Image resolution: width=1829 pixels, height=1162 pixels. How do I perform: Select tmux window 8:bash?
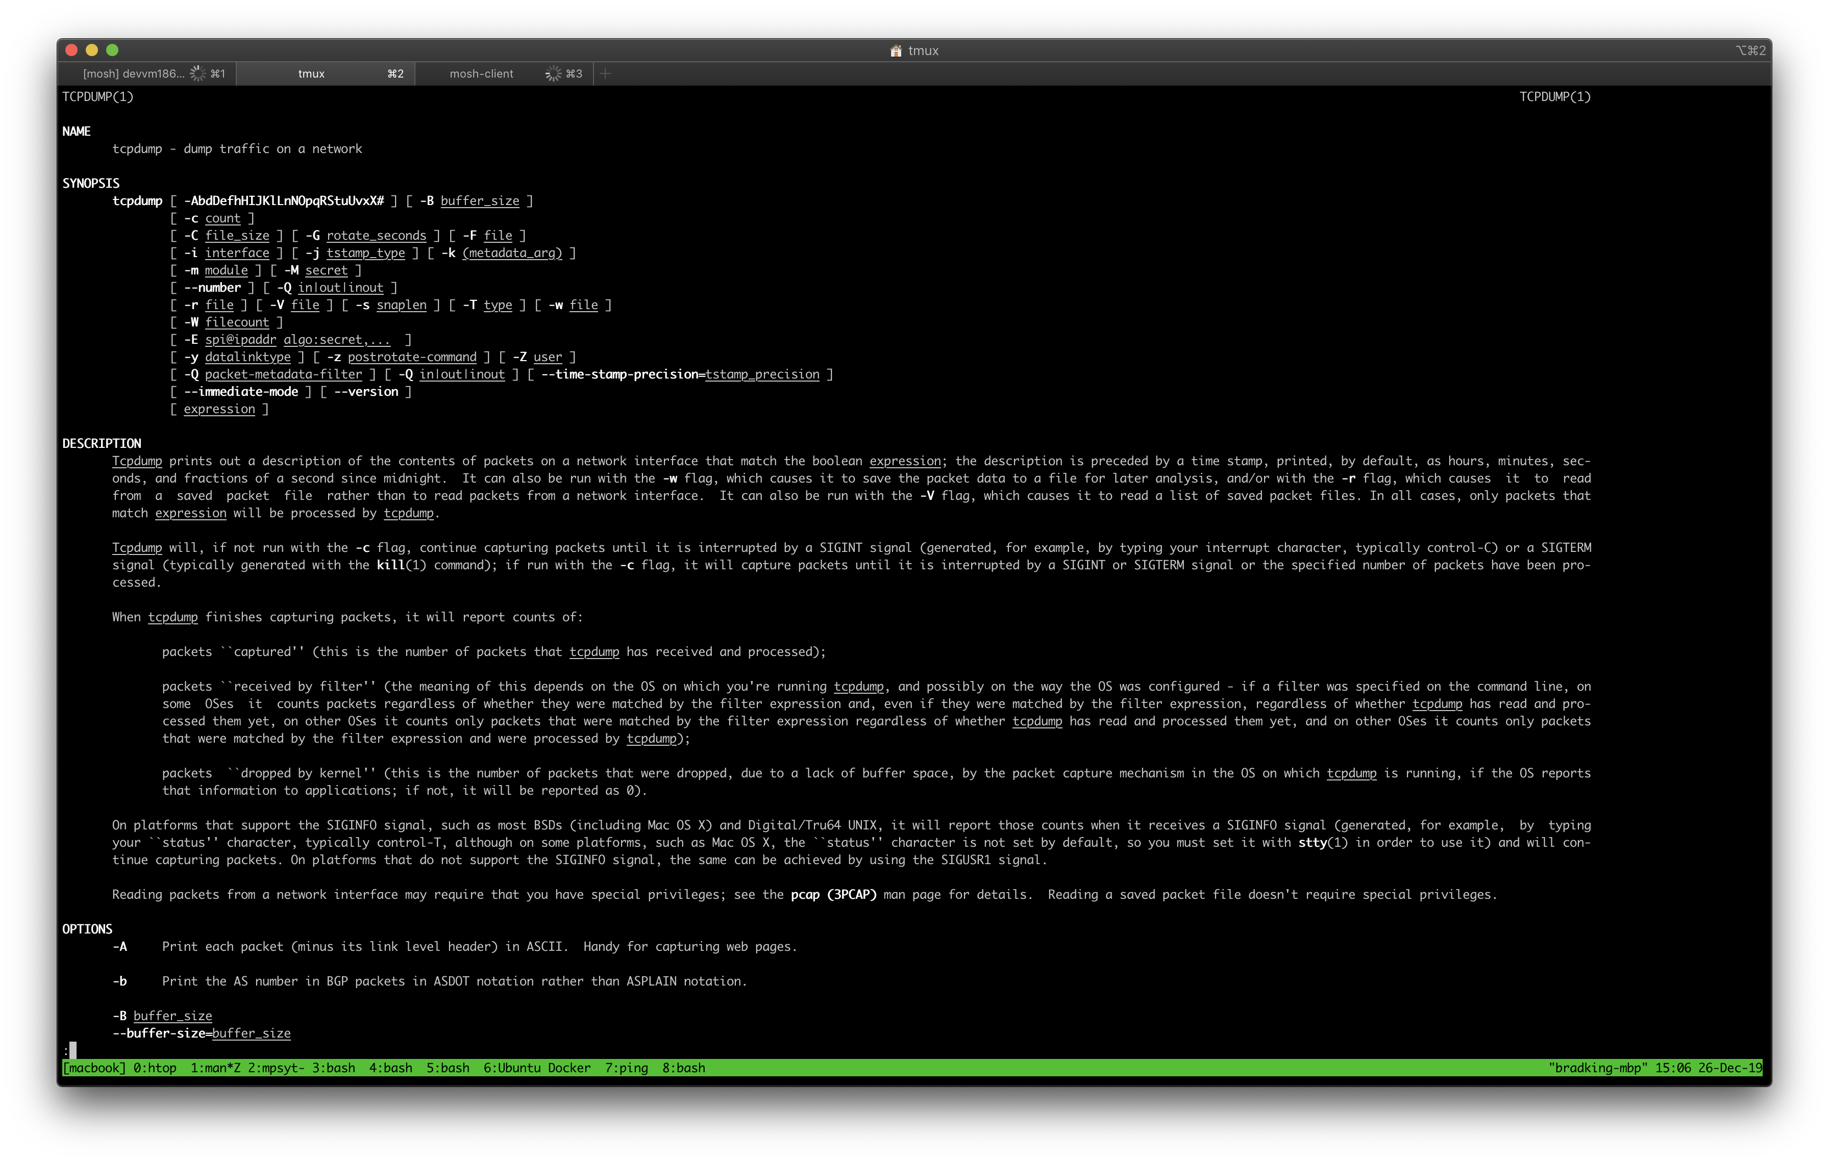click(684, 1068)
